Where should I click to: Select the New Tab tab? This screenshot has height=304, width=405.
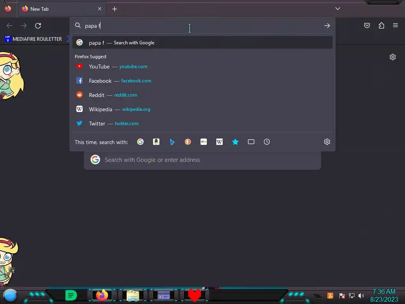point(61,9)
